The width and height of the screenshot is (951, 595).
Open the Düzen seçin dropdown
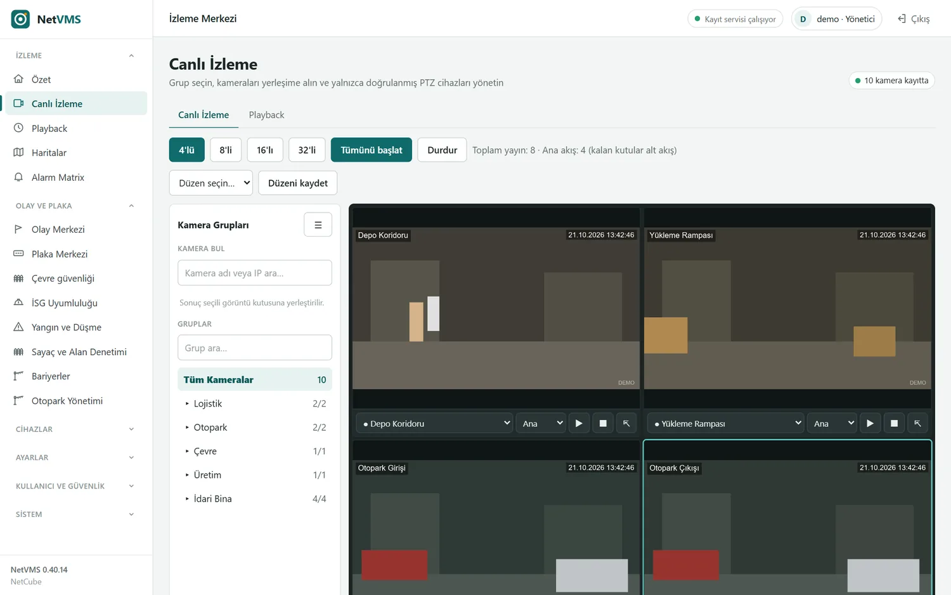pos(211,183)
